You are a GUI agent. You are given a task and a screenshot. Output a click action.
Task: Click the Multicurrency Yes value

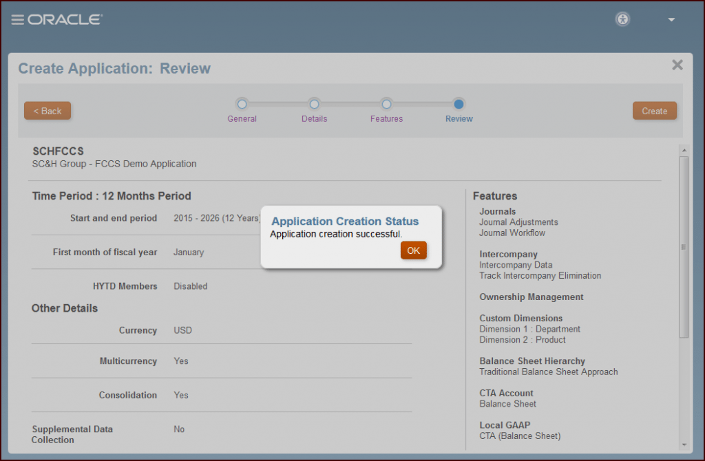[181, 361]
